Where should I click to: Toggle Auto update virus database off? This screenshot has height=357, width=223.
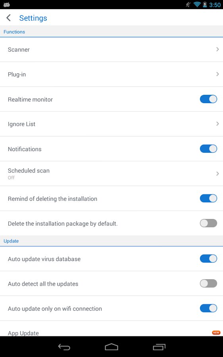tap(208, 259)
